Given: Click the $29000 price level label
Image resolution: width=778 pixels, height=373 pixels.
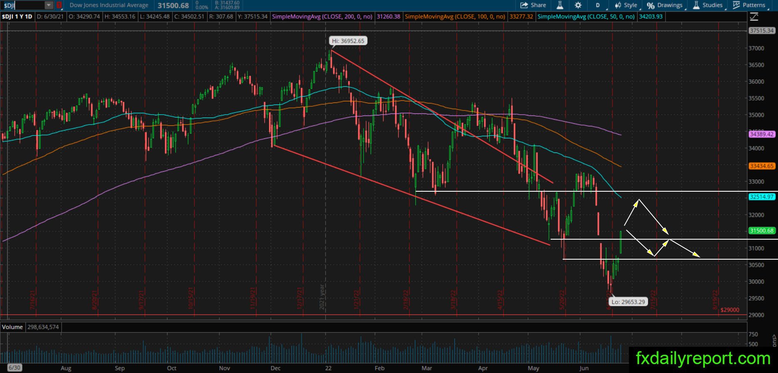Looking at the screenshot, I should (x=730, y=310).
